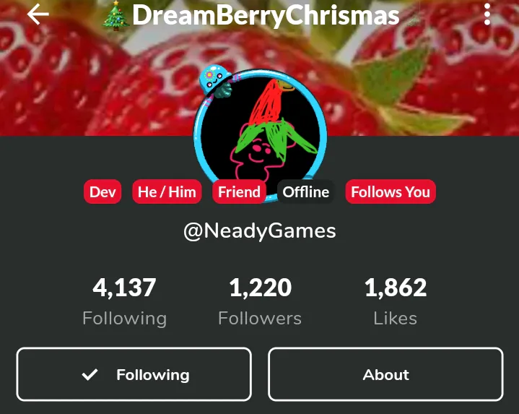Click the checkmark icon on Following button
This screenshot has width=519, height=414.
coord(90,374)
